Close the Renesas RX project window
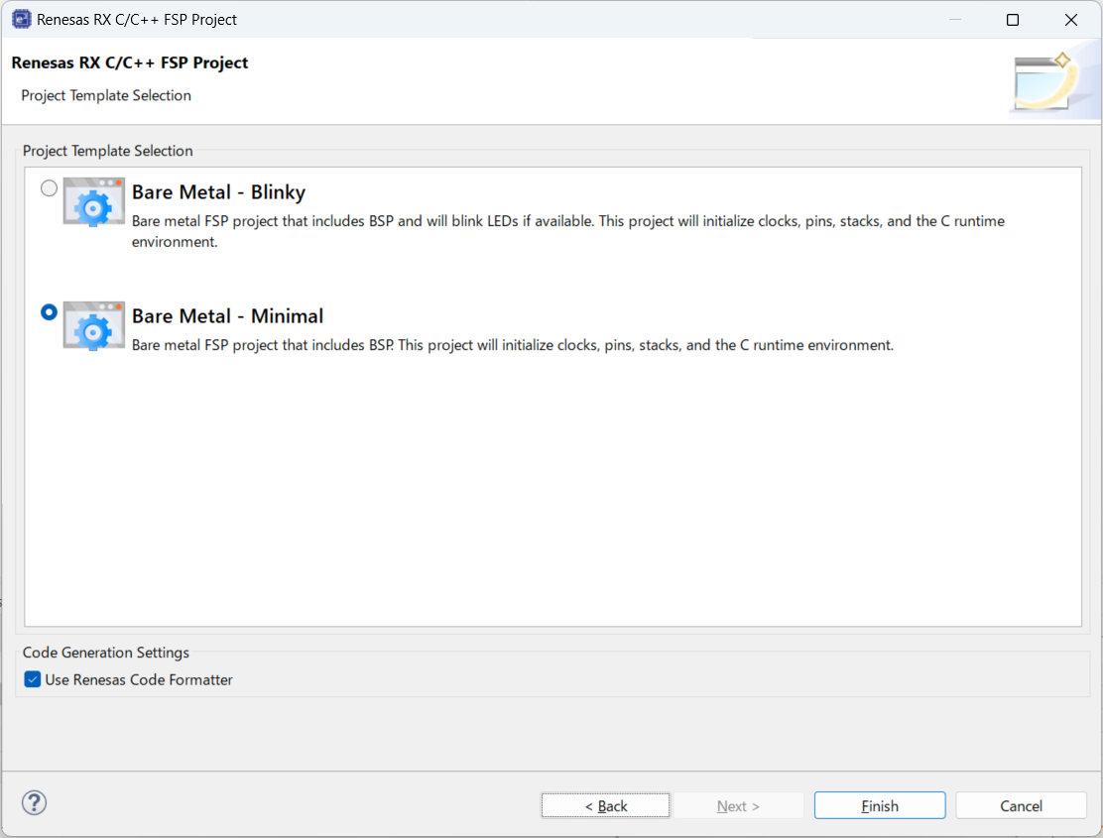 point(1071,20)
